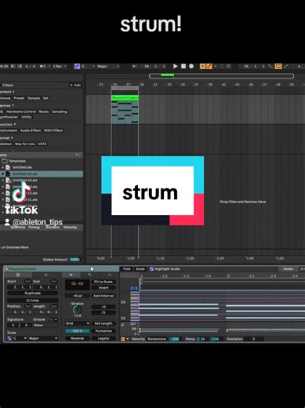The height and width of the screenshot is (408, 305).
Task: Click Set next to clip Length
Action: pos(54,306)
